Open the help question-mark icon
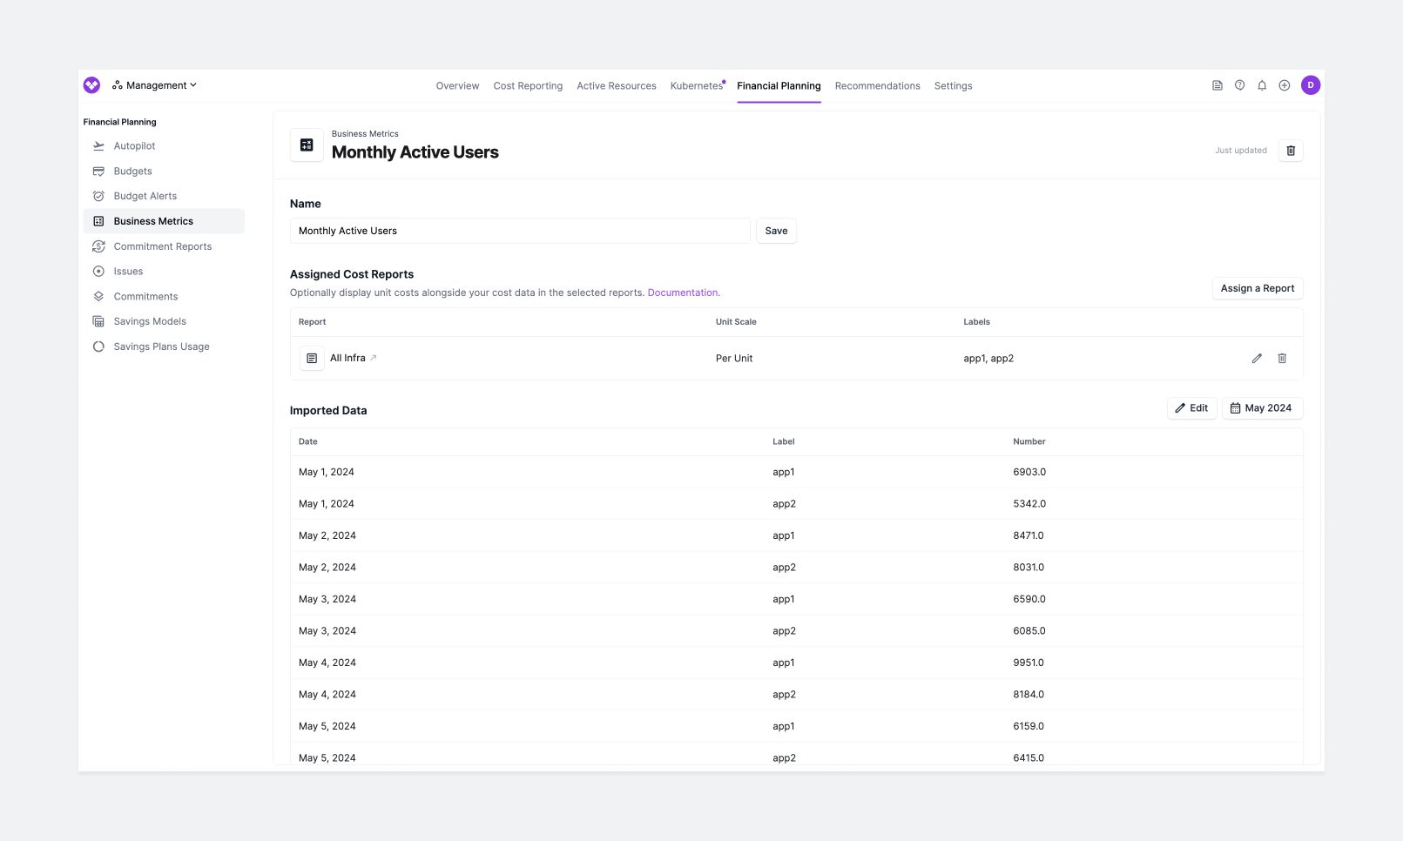Image resolution: width=1403 pixels, height=841 pixels. pyautogui.click(x=1239, y=85)
